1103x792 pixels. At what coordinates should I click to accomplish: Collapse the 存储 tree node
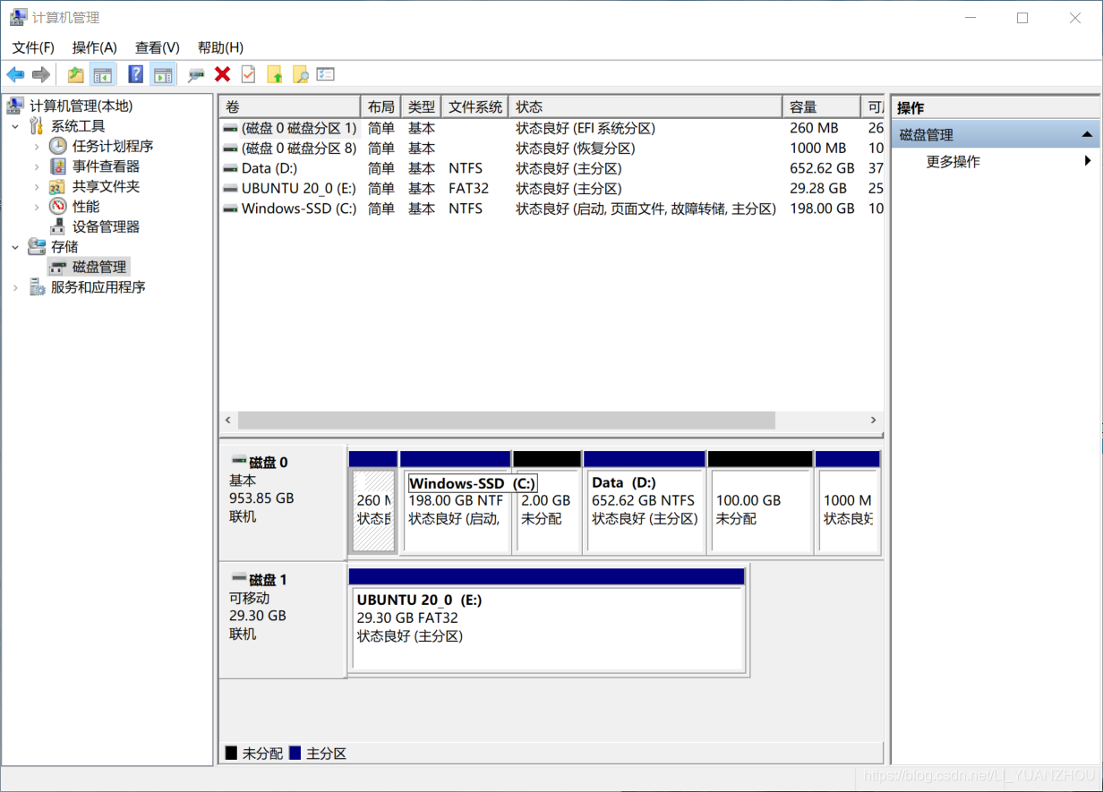[14, 246]
